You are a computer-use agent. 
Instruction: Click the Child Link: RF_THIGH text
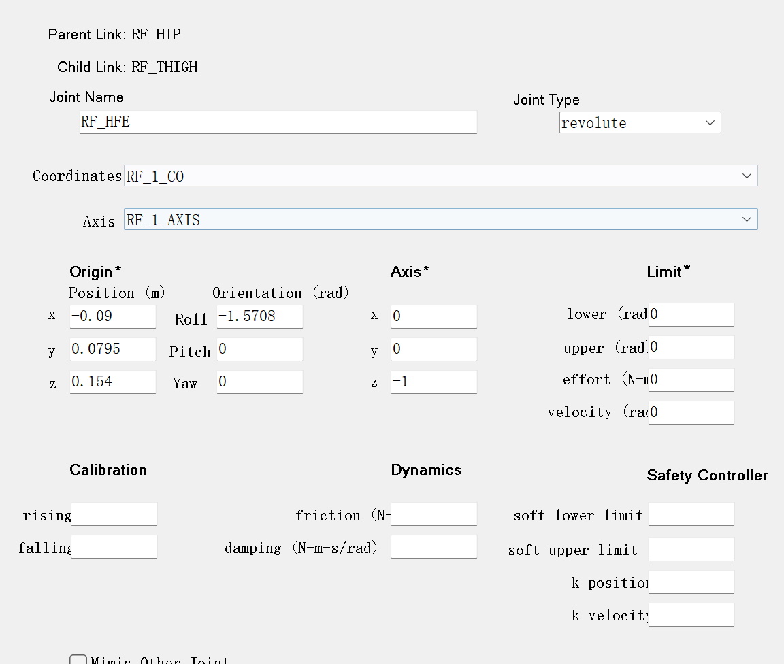[127, 67]
